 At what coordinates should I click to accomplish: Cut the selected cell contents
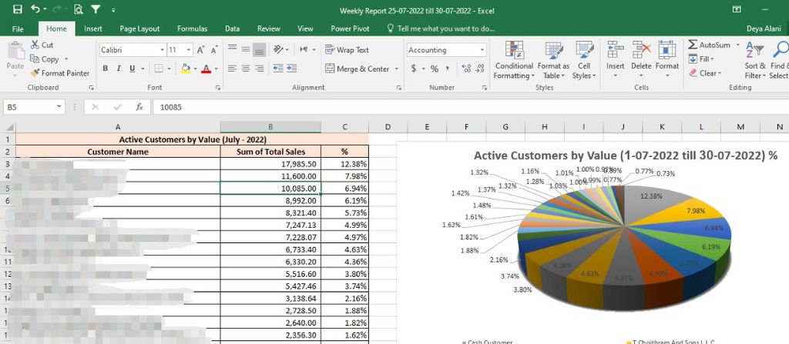42,45
